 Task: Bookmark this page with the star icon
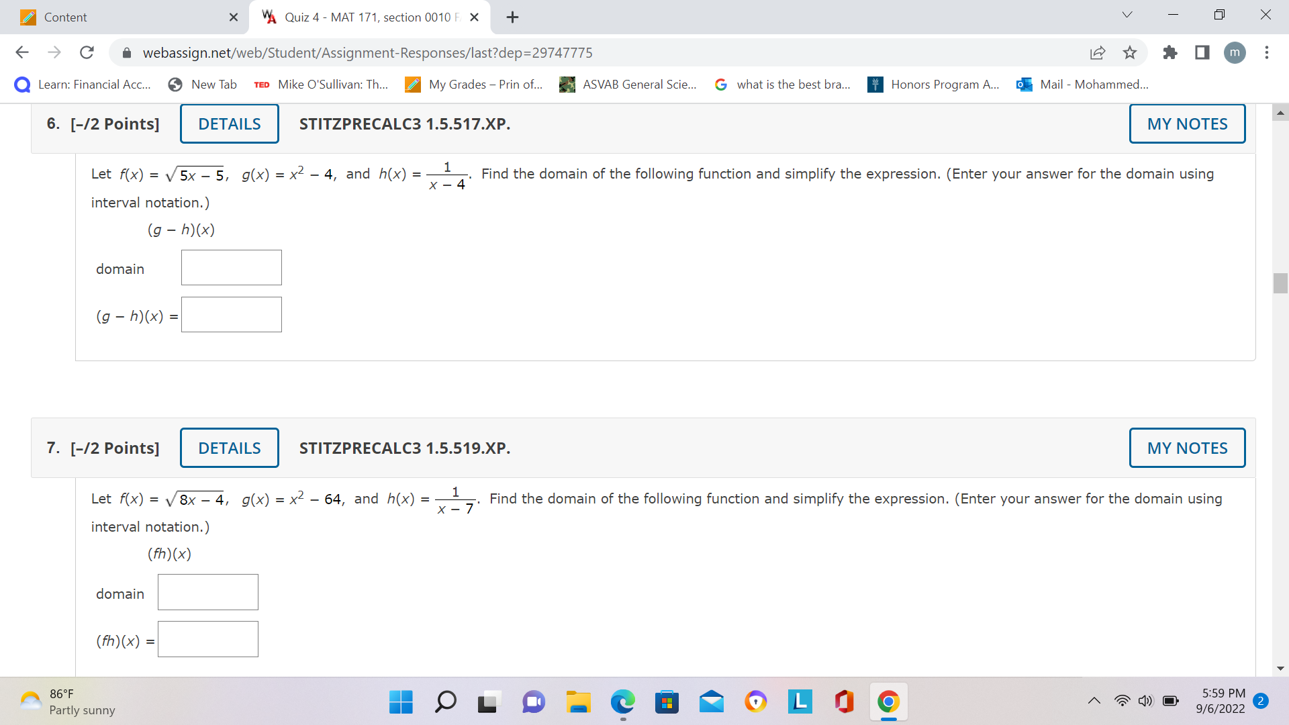coord(1130,53)
